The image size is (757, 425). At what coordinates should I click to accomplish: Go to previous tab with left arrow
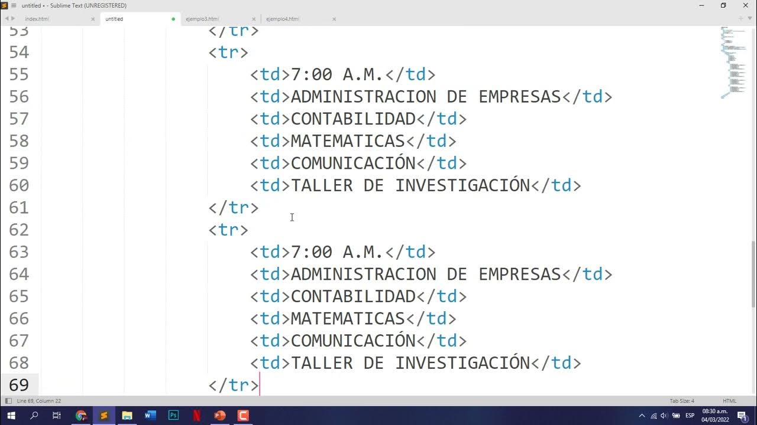click(6, 19)
